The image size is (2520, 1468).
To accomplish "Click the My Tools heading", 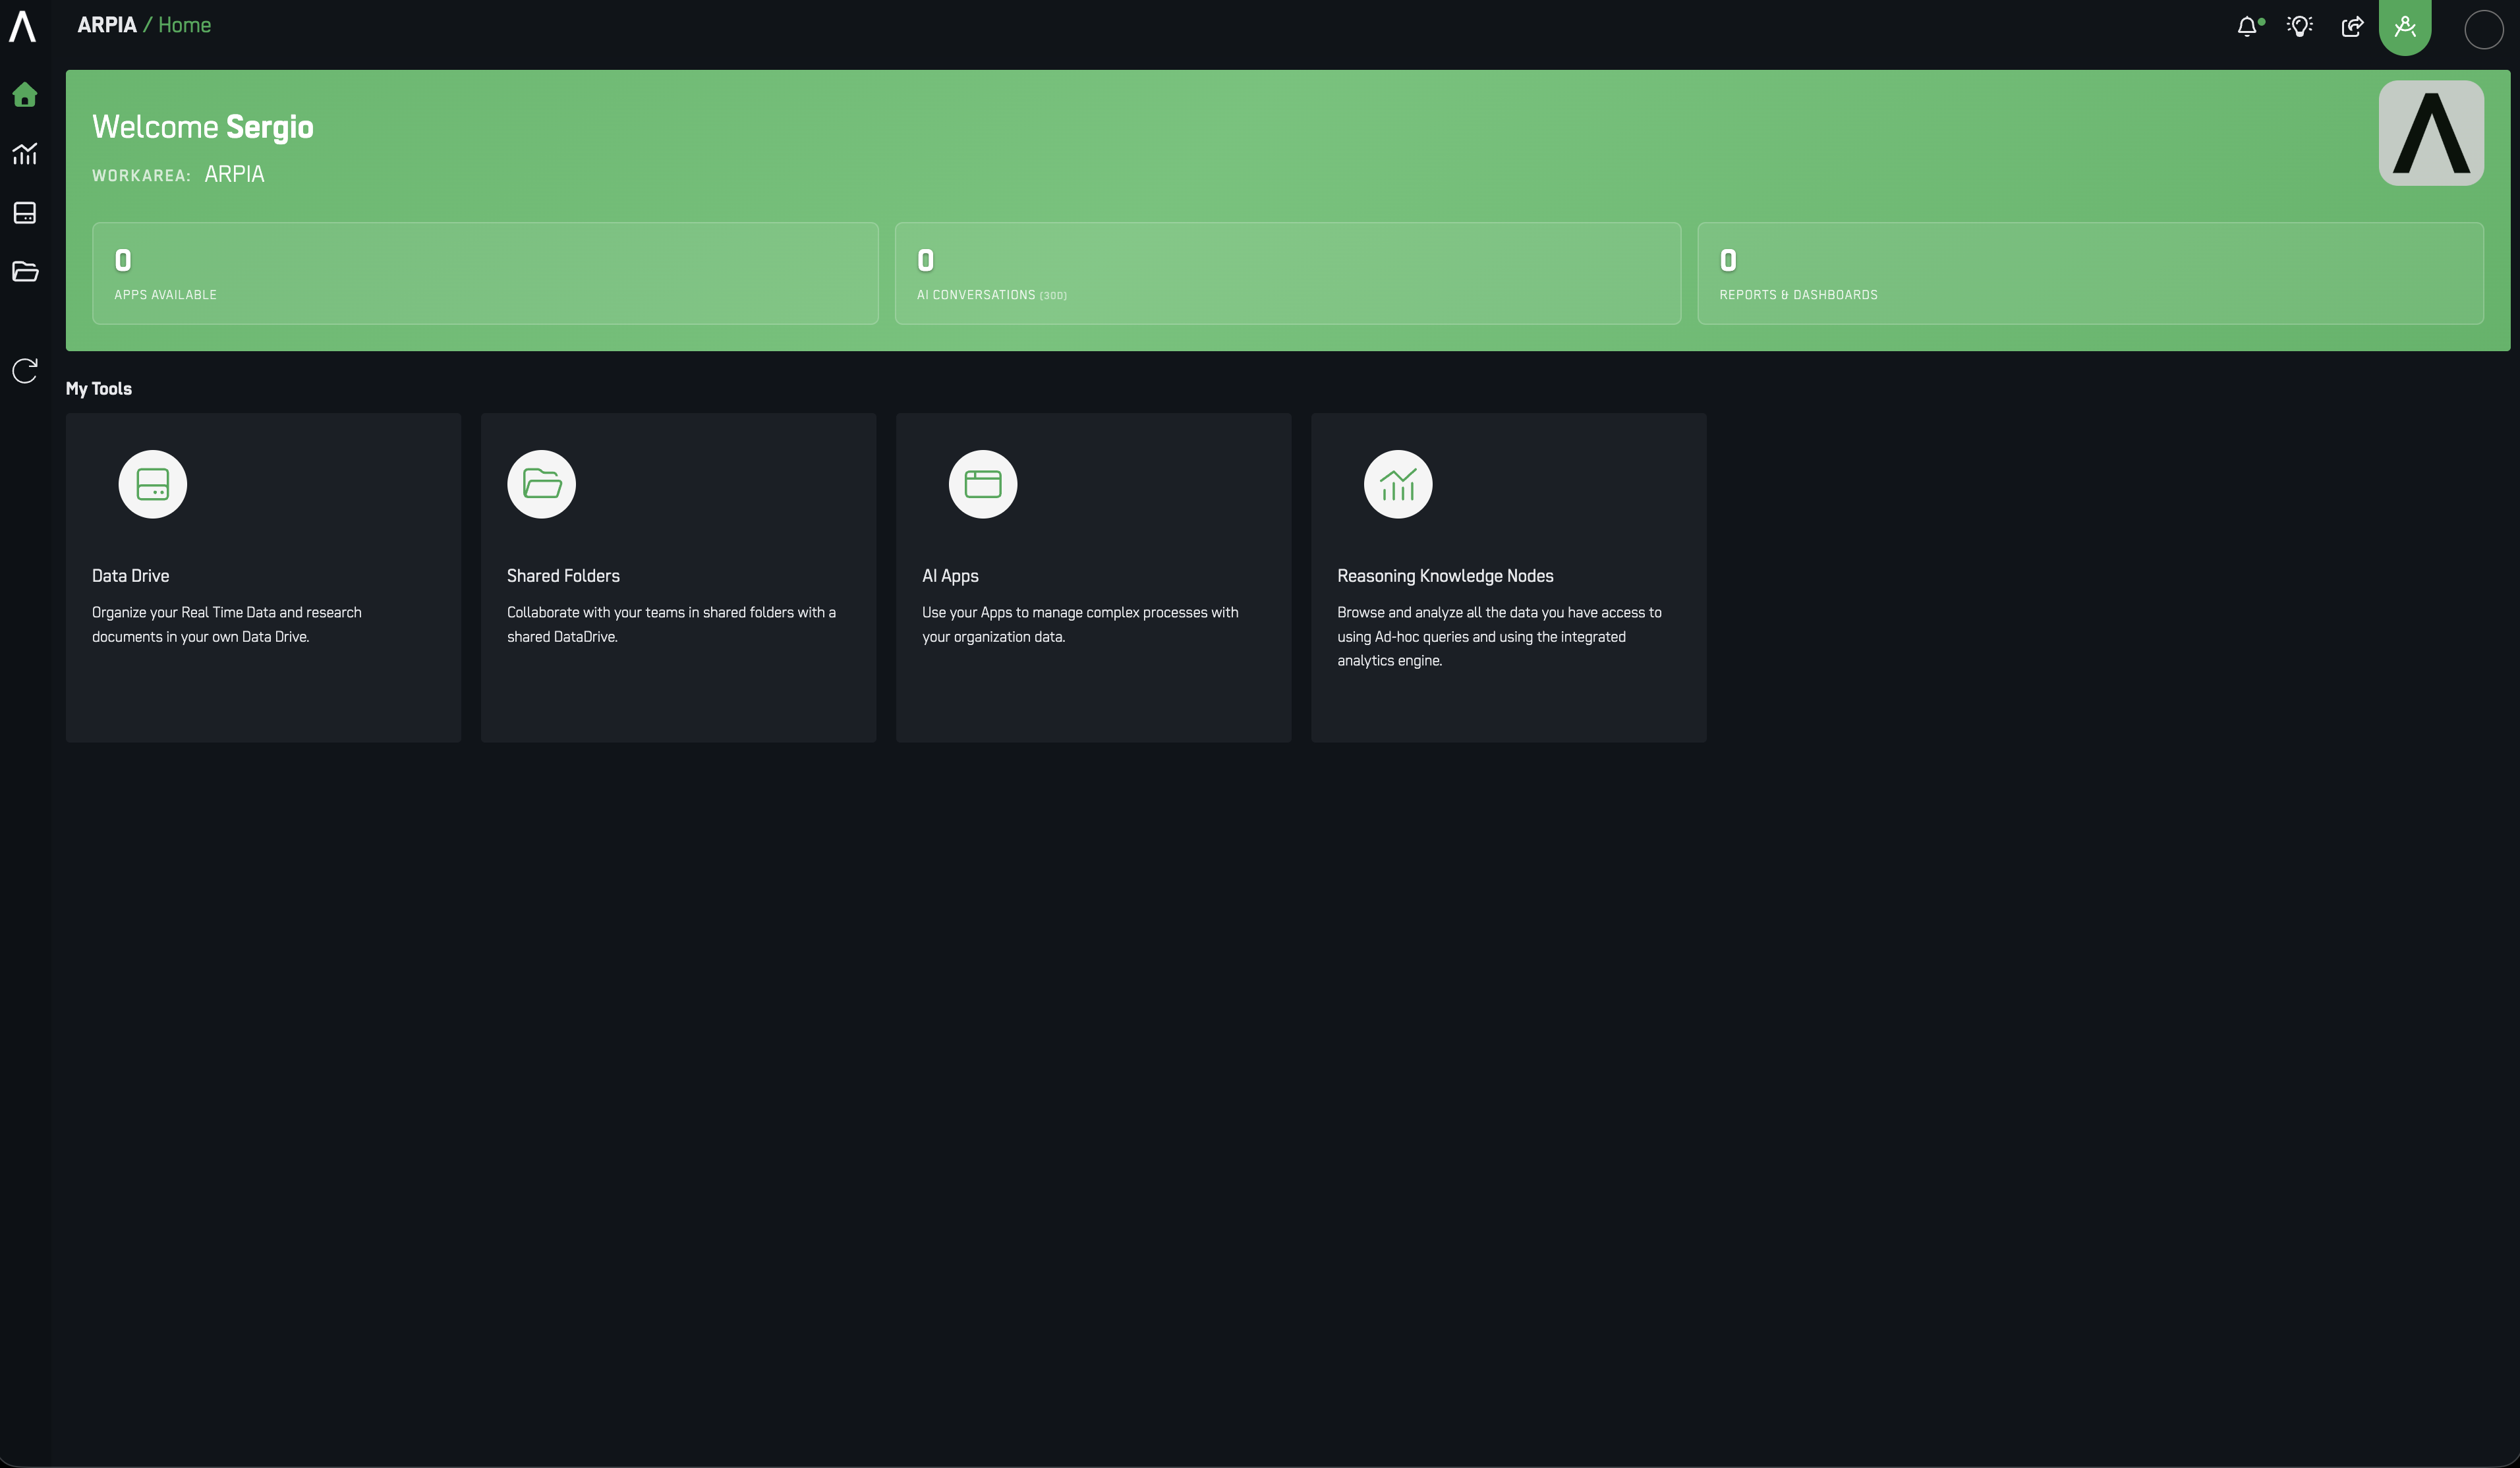I will pos(99,388).
